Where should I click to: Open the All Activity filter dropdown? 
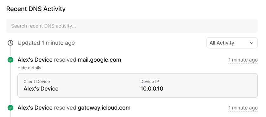[232, 43]
